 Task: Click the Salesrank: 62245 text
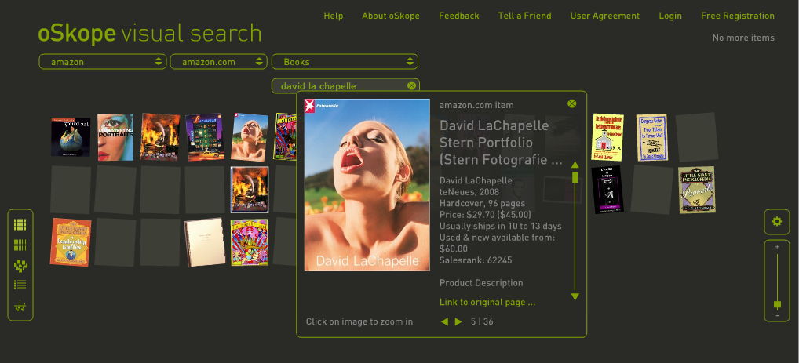tap(476, 260)
